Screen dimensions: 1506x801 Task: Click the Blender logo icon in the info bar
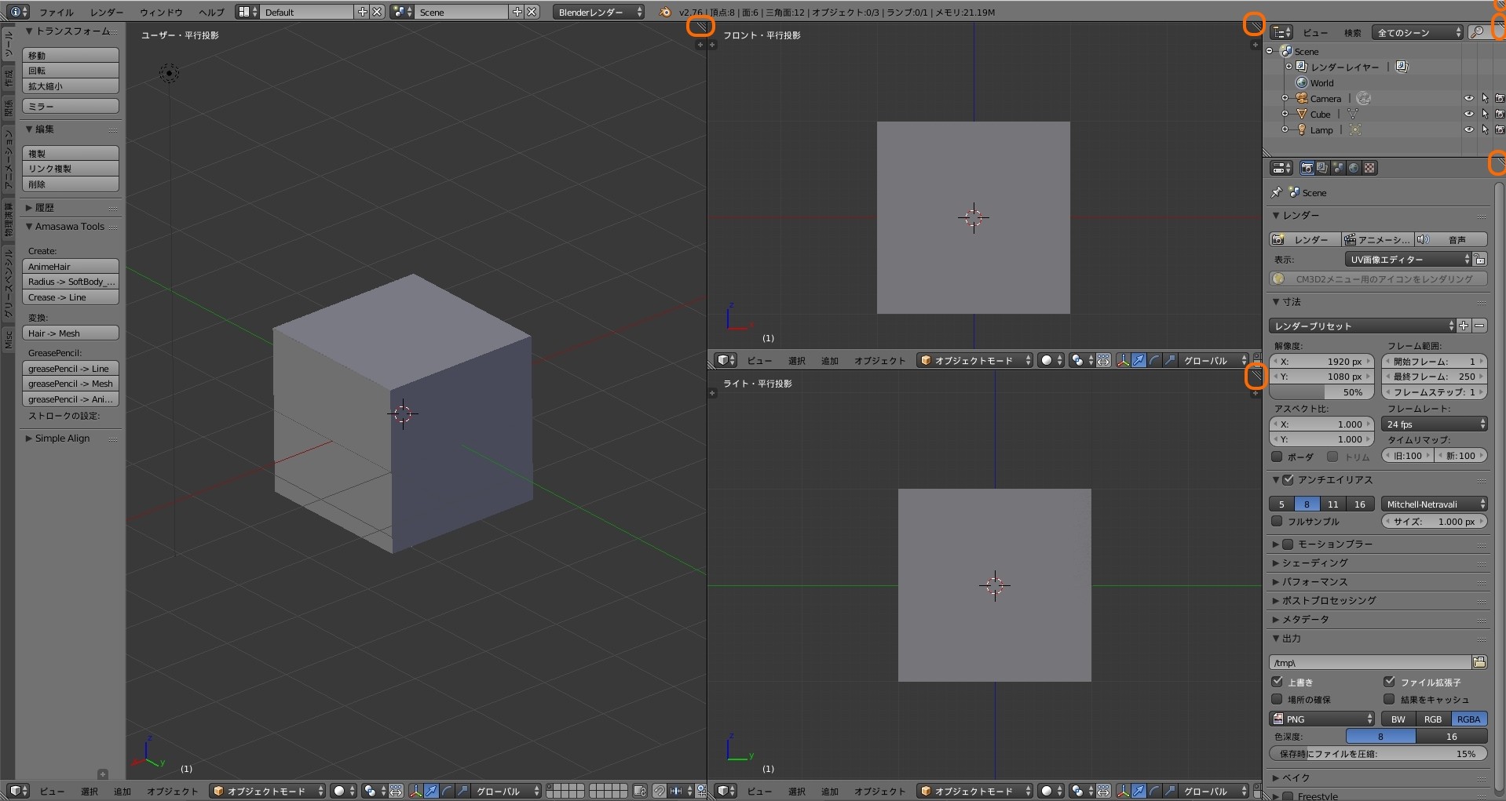pyautogui.click(x=664, y=12)
